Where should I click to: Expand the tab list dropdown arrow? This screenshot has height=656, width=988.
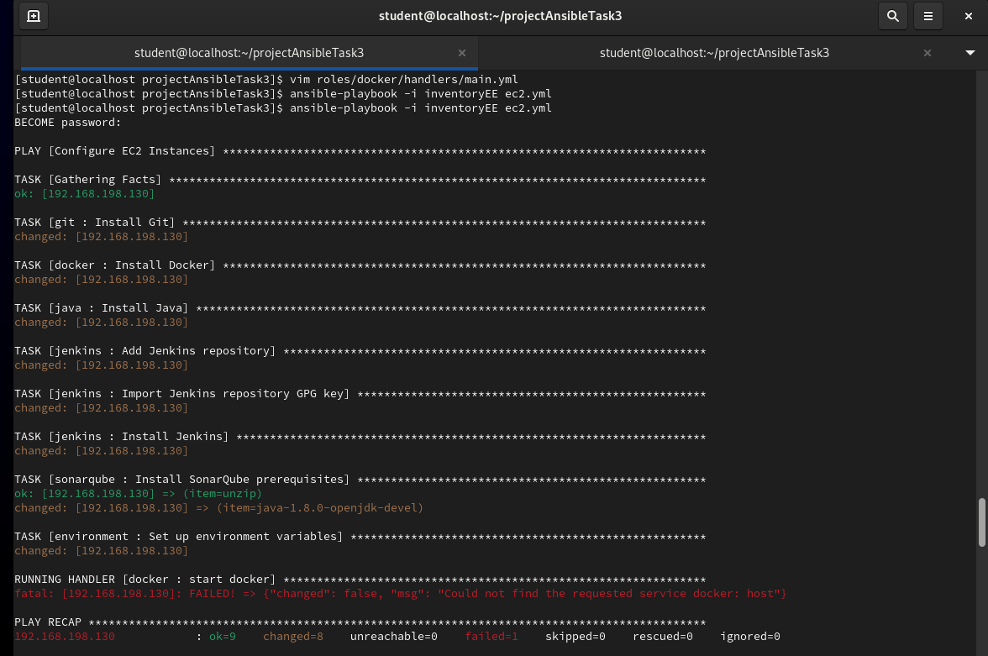click(x=970, y=53)
